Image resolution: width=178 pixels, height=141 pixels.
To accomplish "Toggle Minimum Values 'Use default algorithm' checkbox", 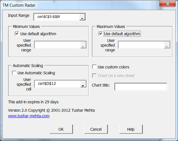I will pyautogui.click(x=17, y=34).
